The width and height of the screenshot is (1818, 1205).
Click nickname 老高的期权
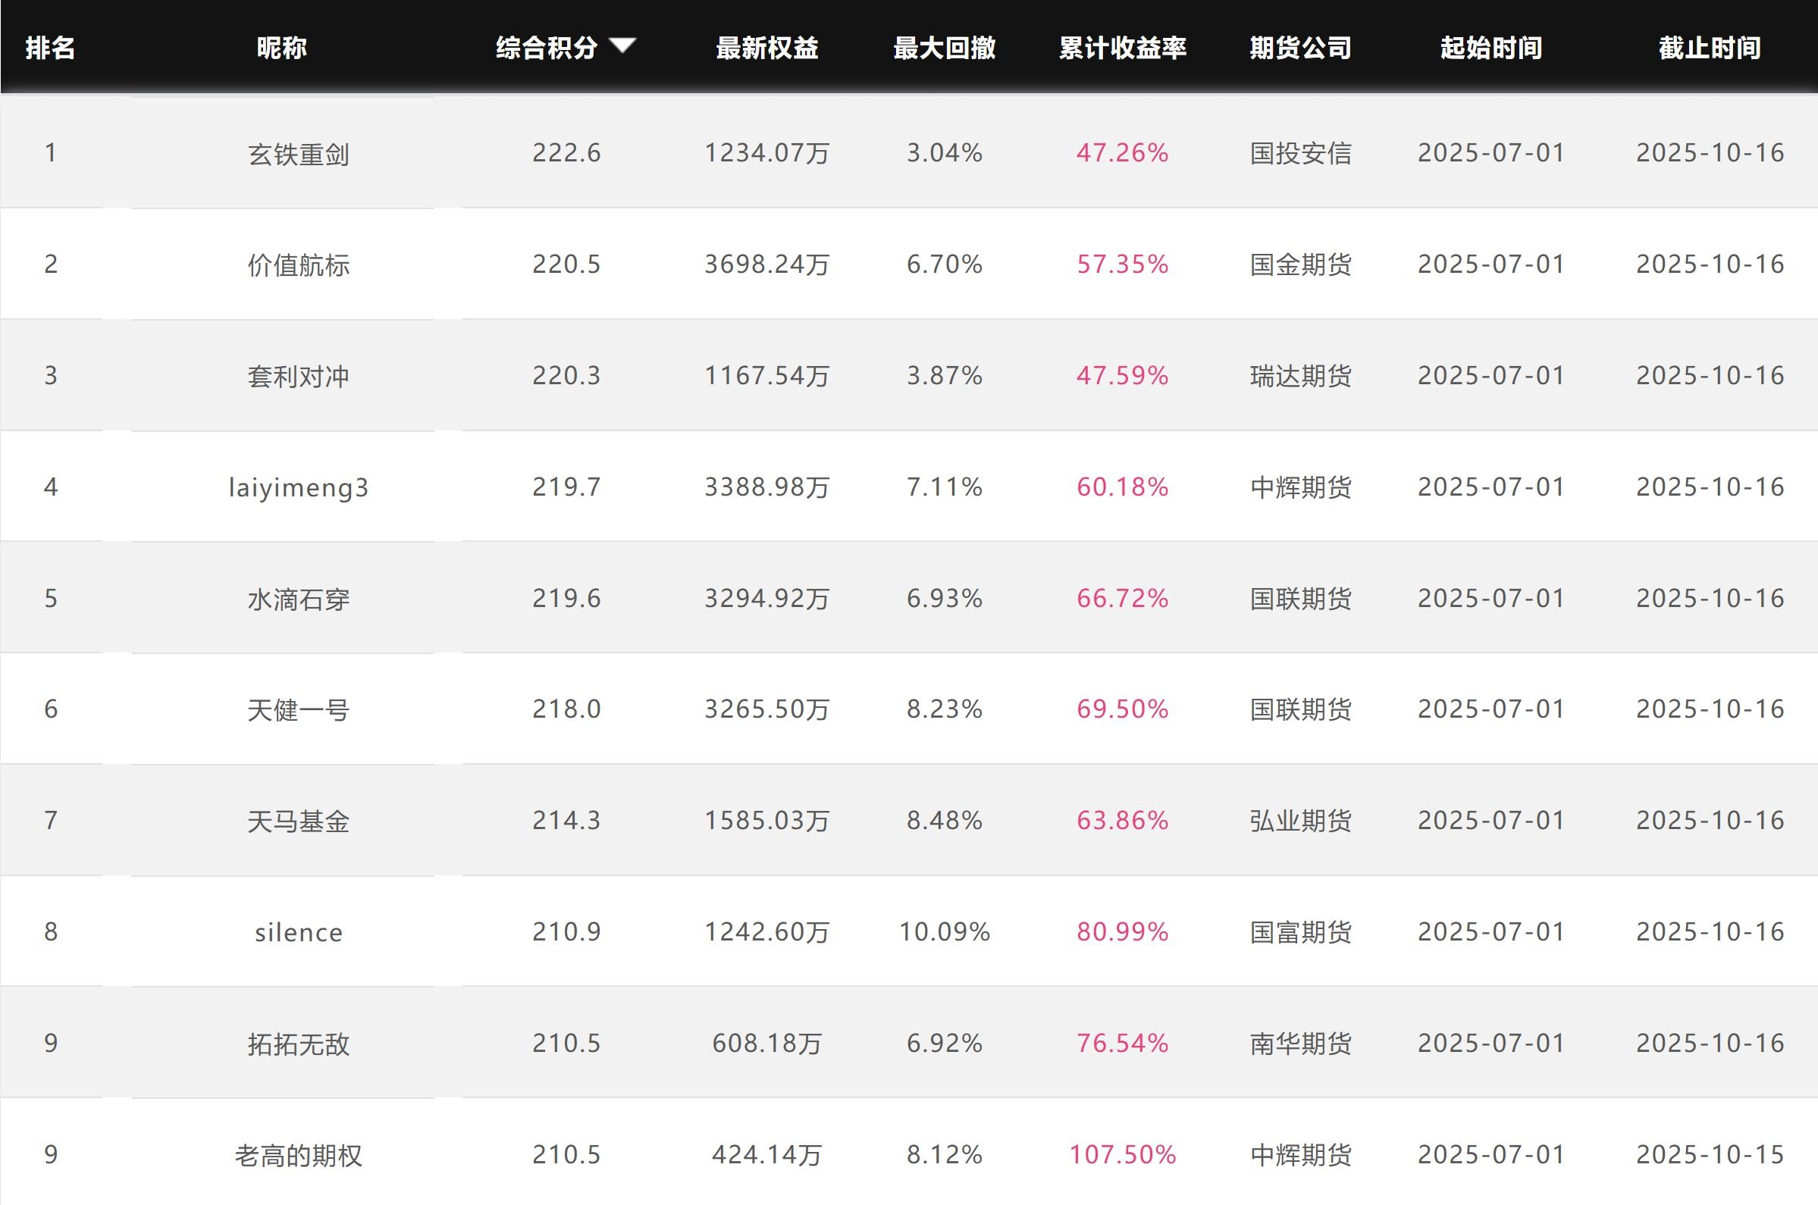click(x=298, y=1155)
